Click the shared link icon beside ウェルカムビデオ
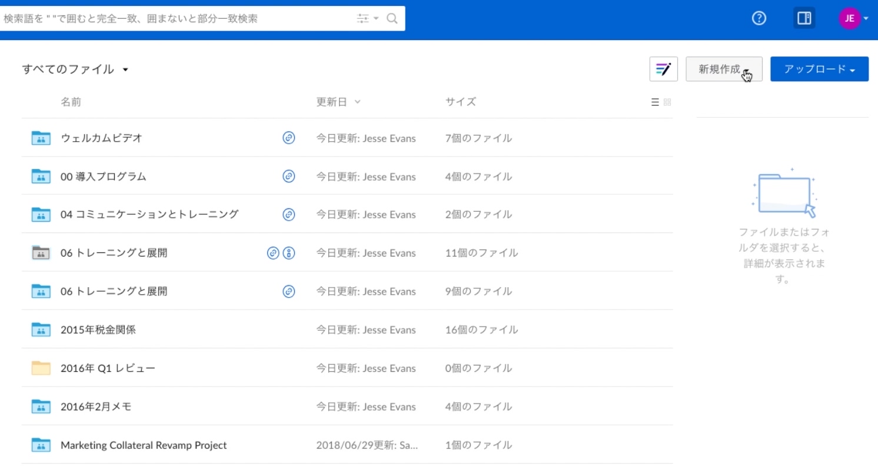Image resolution: width=878 pixels, height=466 pixels. [288, 138]
